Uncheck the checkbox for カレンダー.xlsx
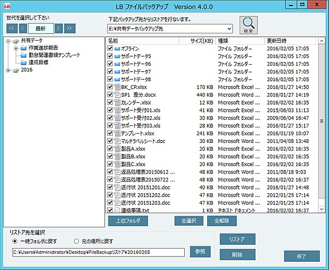 click(111, 102)
